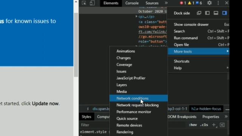Dock DevTools to the left
This screenshot has height=136, width=242.
point(207,13)
